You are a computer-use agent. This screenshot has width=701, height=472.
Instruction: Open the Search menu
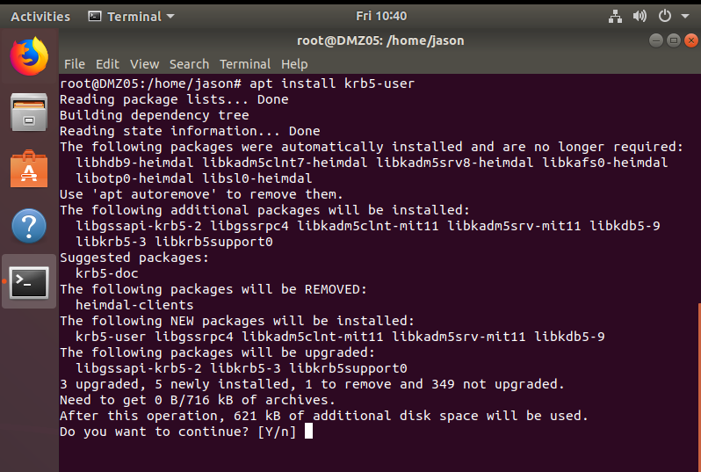(x=189, y=64)
